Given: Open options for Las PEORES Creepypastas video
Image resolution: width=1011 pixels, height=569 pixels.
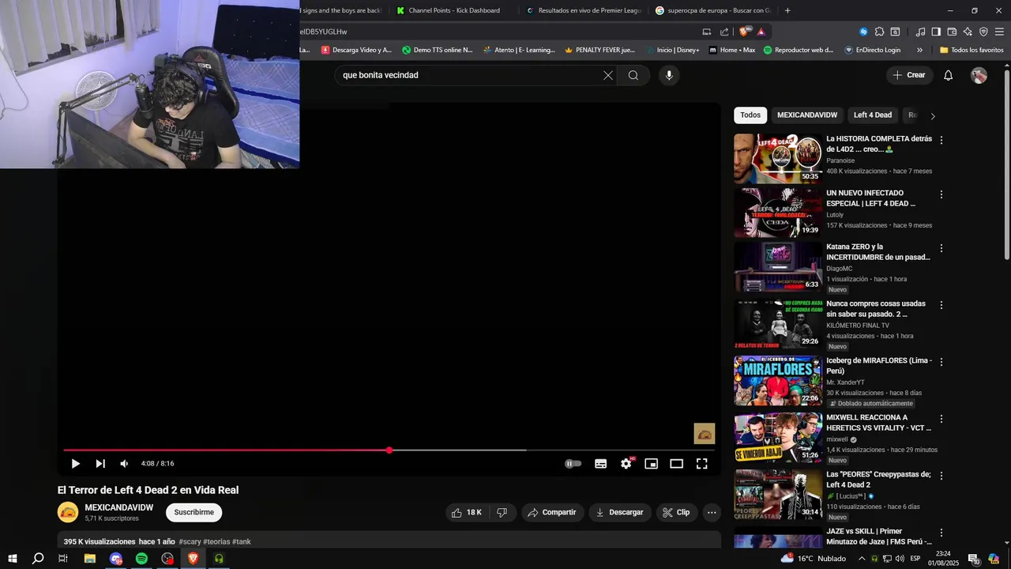Looking at the screenshot, I should click(x=941, y=476).
